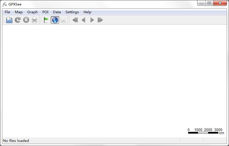The height and width of the screenshot is (146, 229).
Task: Toggle the Show map globe icon
Action: (55, 20)
